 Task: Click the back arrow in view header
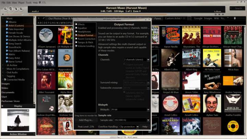(x=38, y=18)
